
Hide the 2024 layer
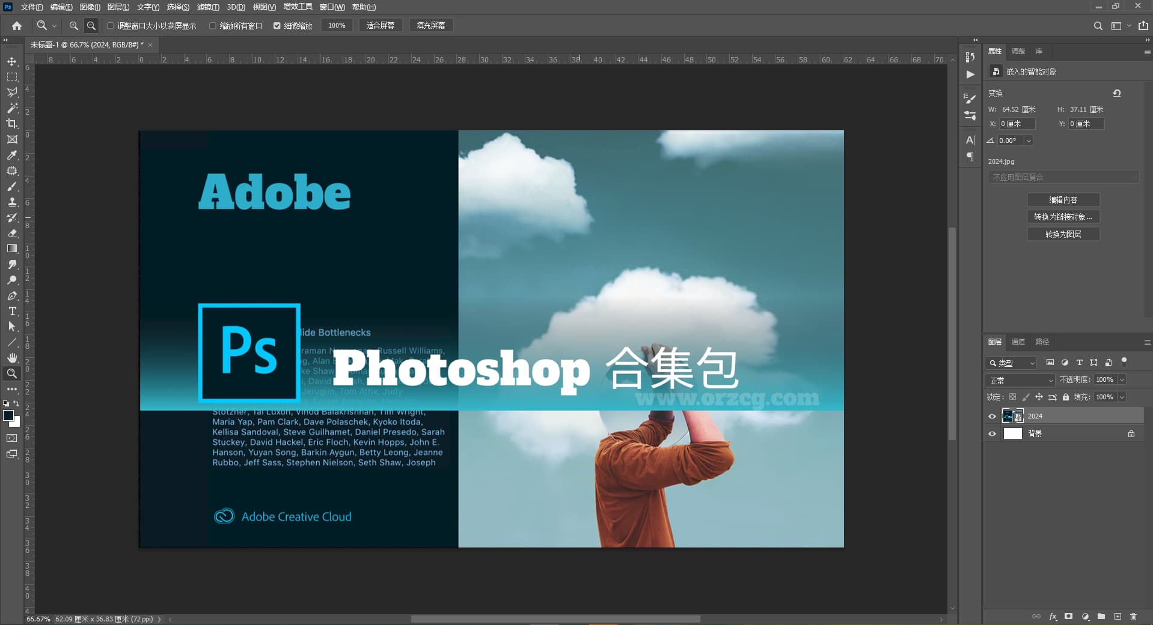(x=992, y=416)
